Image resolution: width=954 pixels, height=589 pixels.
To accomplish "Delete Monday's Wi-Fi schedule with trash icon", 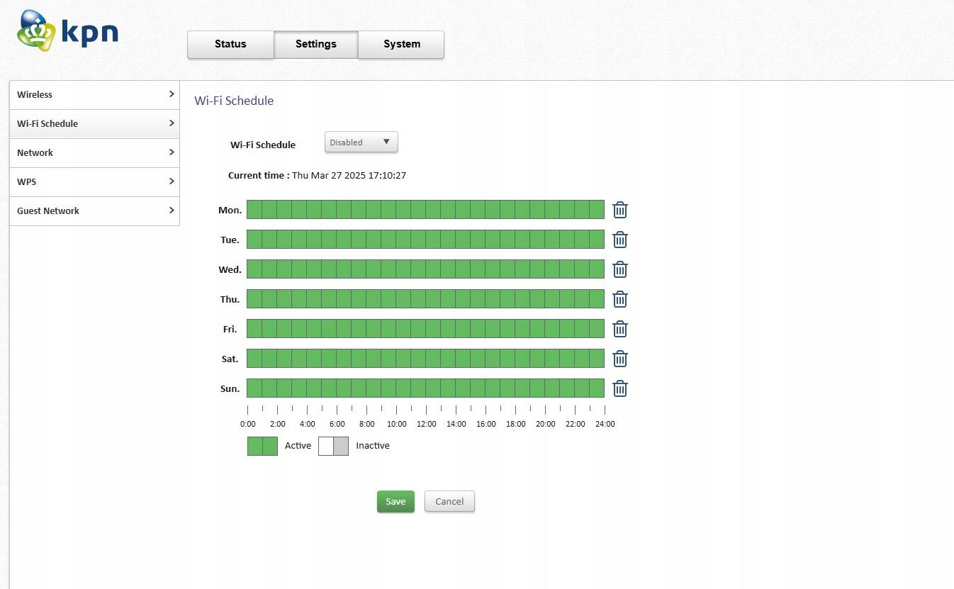I will [x=620, y=210].
